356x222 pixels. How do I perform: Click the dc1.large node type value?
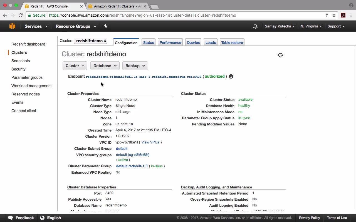(123, 112)
